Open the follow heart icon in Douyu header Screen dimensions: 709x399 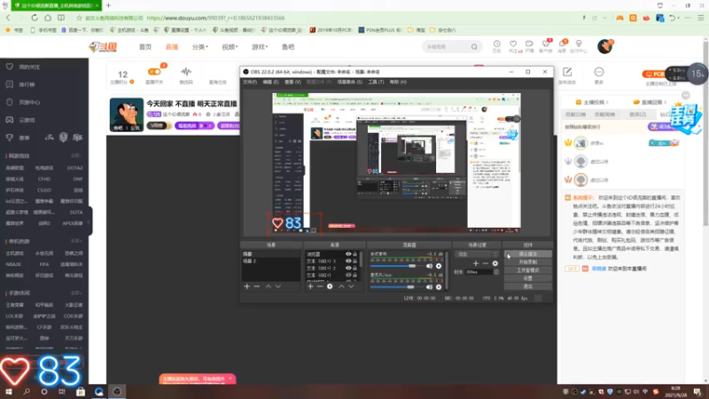[x=513, y=43]
